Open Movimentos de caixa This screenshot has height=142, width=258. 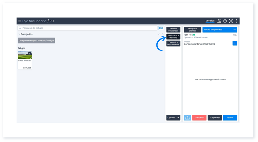pos(173,37)
